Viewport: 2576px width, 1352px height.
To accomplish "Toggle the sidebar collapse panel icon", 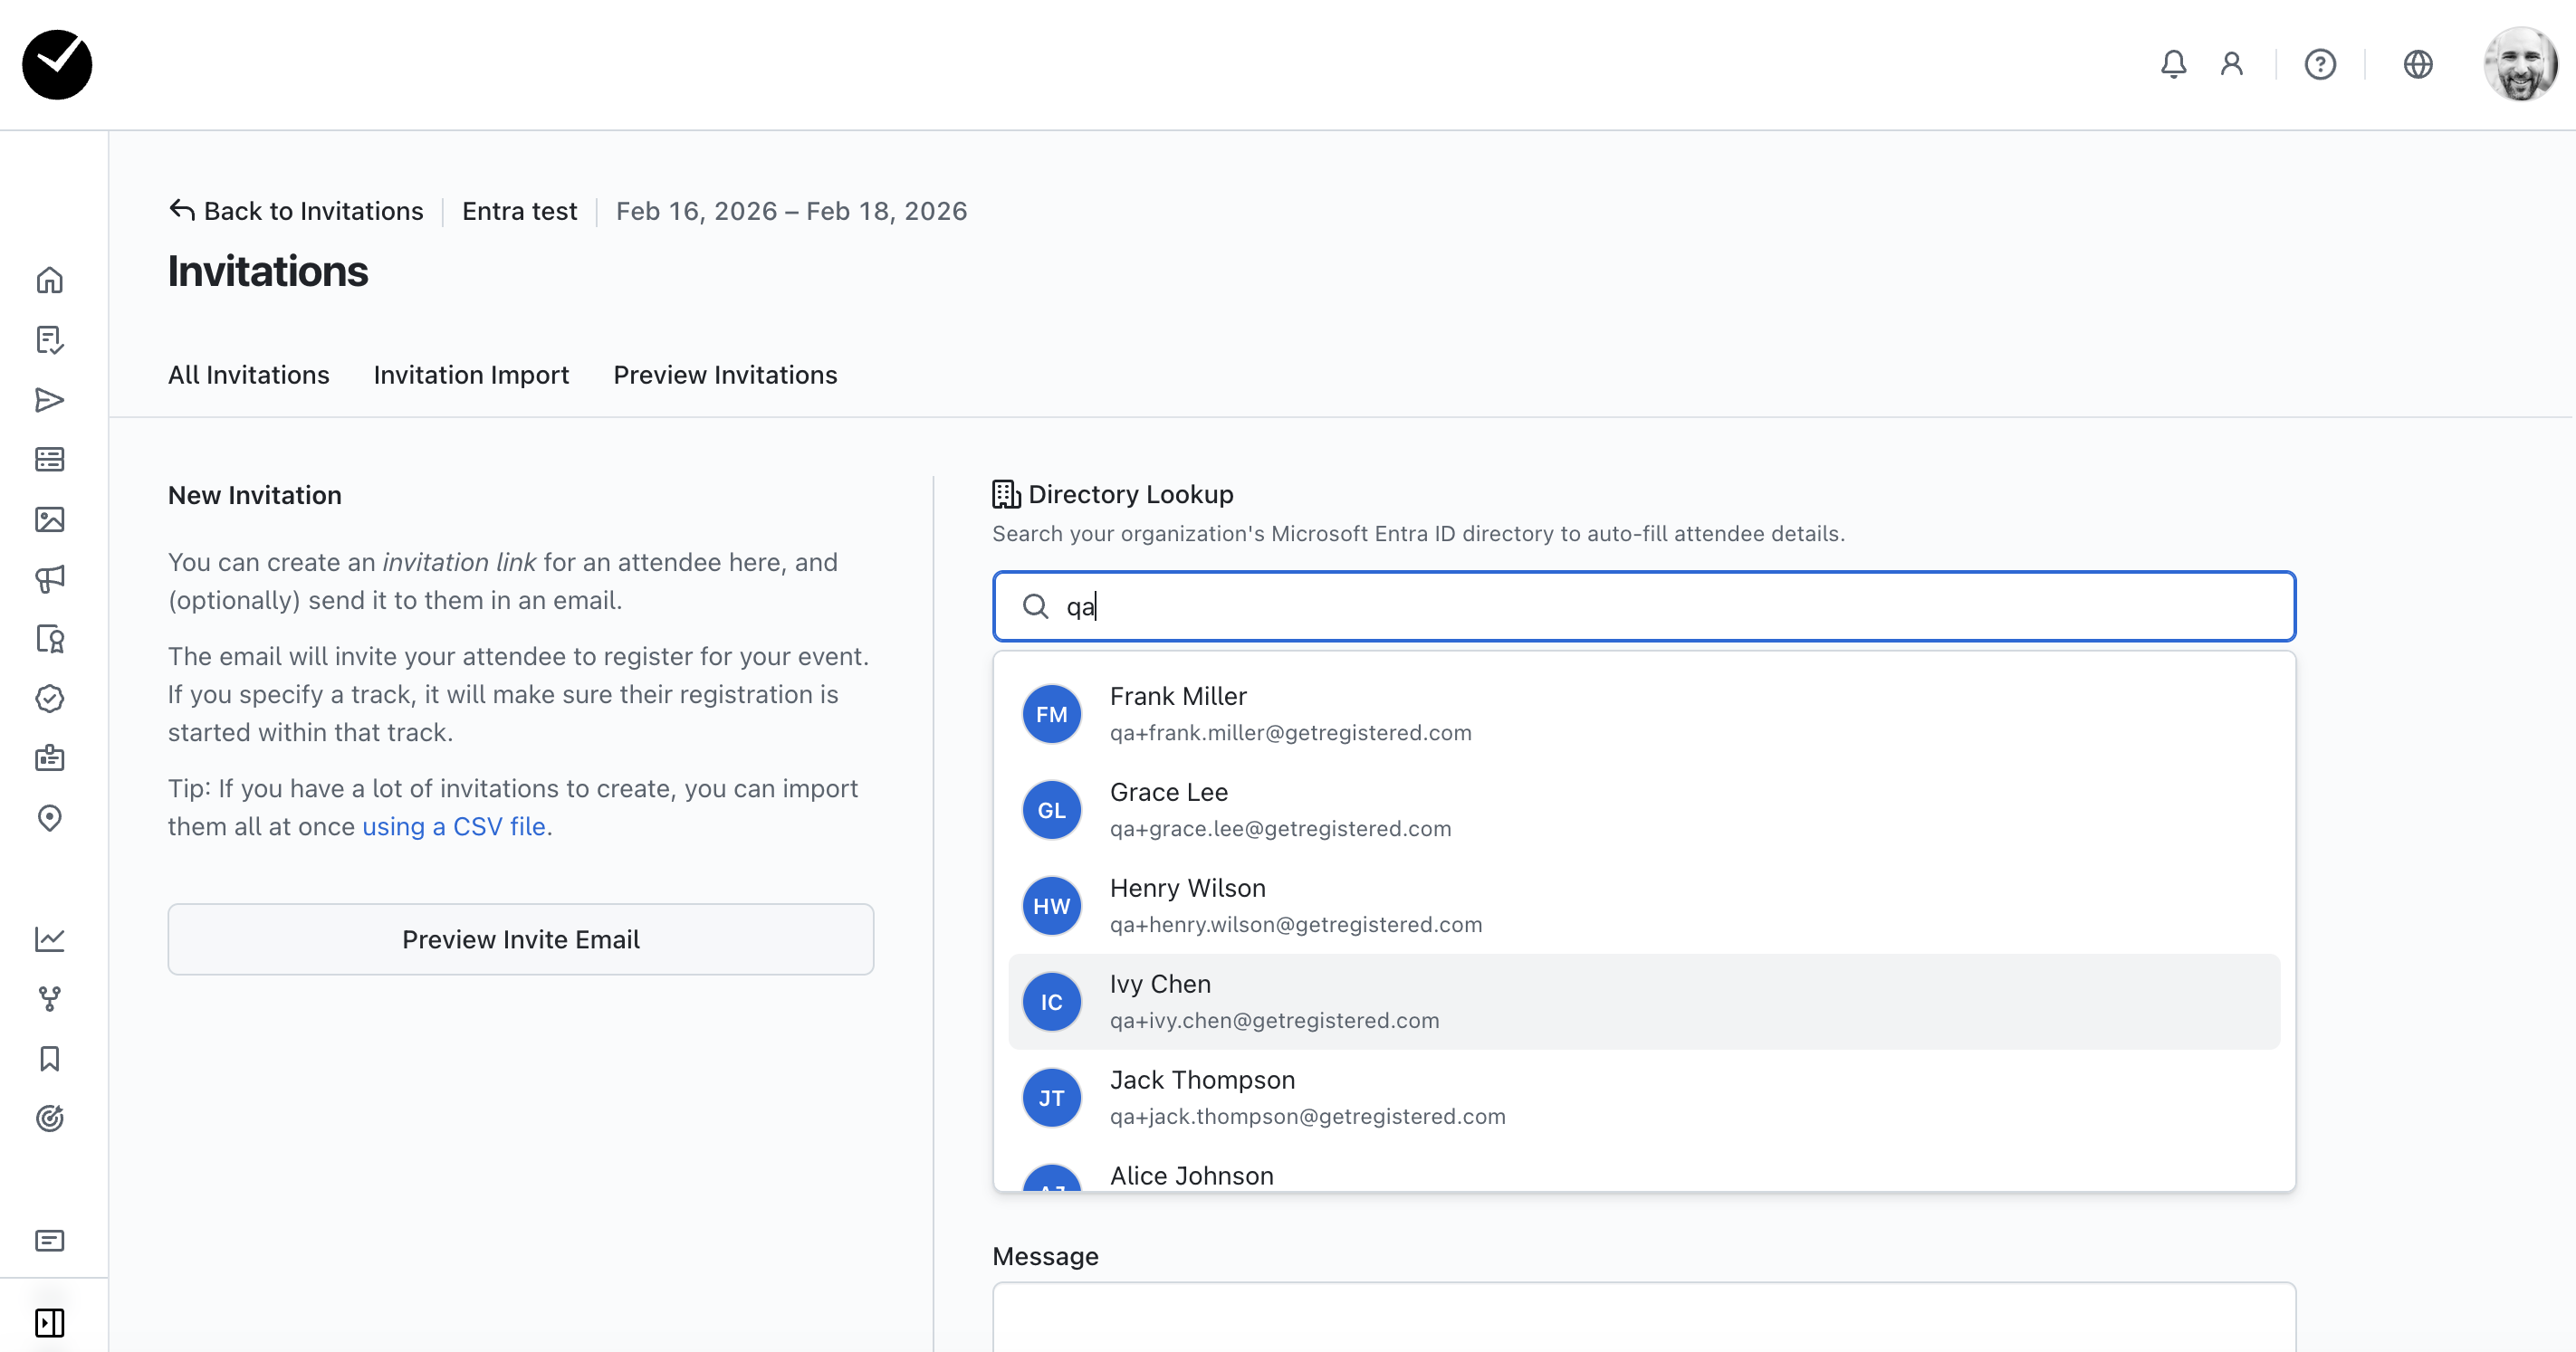I will [50, 1323].
